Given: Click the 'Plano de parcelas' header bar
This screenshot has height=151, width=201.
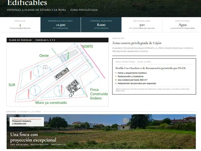Looking at the screenshot, I should click(x=58, y=40).
